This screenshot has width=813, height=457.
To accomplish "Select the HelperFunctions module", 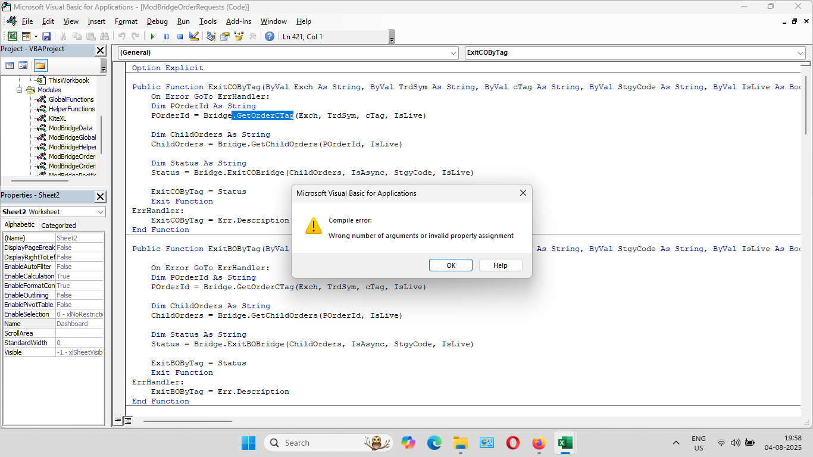I will [x=71, y=109].
